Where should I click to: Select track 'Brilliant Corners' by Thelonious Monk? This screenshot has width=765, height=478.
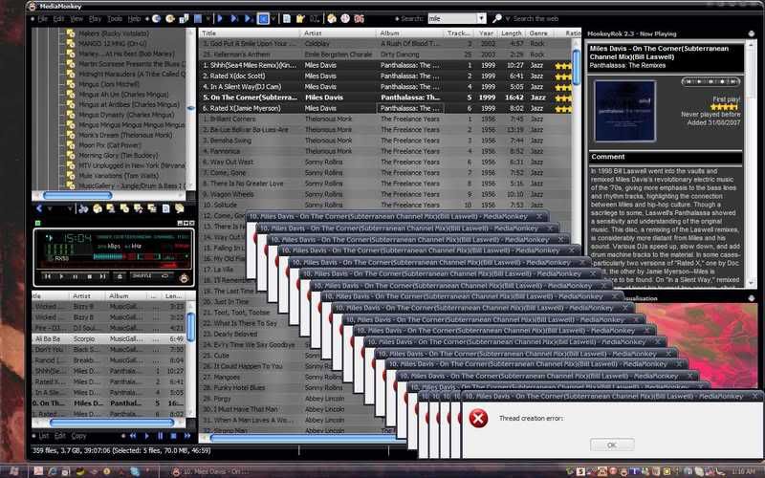(x=231, y=119)
